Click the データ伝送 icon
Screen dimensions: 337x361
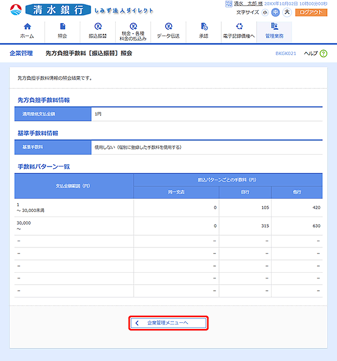[x=168, y=27]
